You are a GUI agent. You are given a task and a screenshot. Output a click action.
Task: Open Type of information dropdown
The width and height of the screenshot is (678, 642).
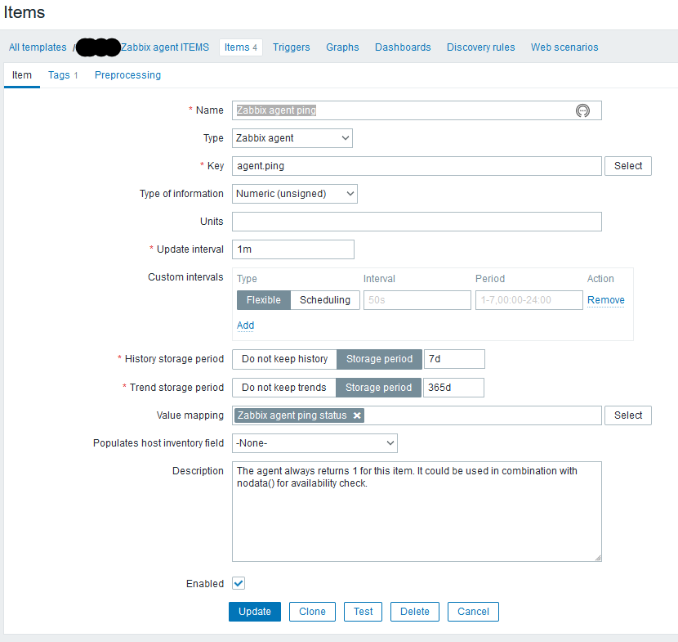[294, 194]
